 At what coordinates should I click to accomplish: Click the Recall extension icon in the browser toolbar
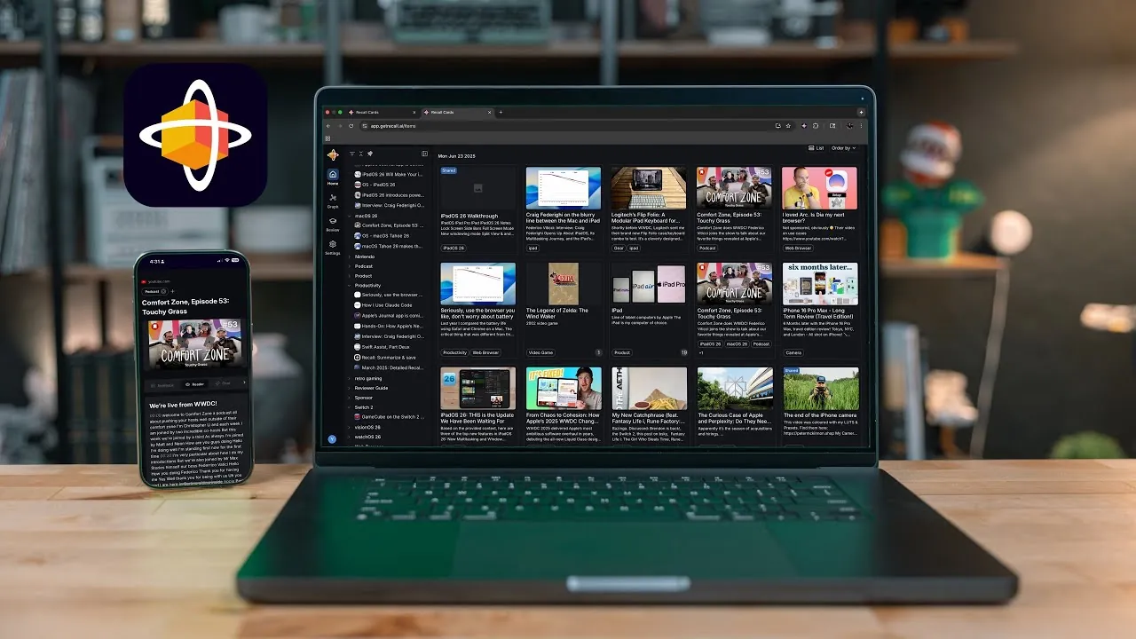pos(804,126)
